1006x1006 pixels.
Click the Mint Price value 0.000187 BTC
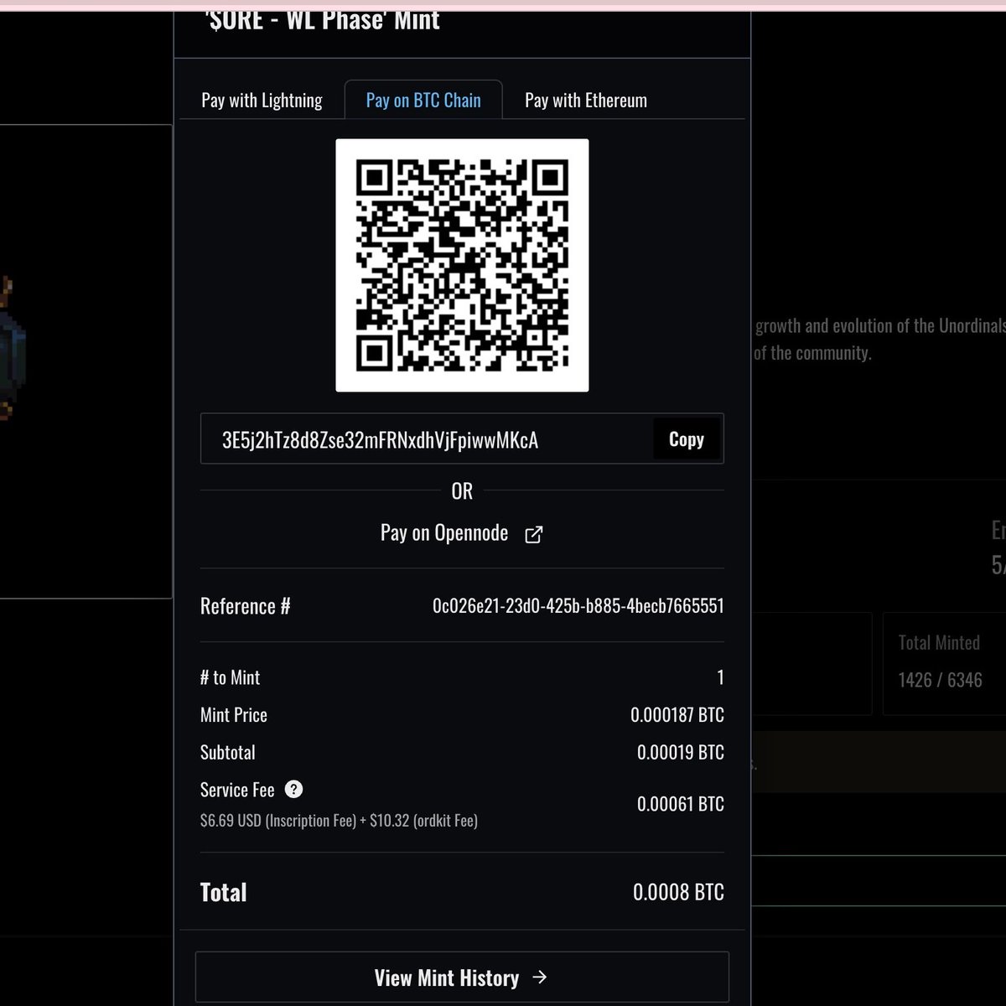click(x=677, y=715)
